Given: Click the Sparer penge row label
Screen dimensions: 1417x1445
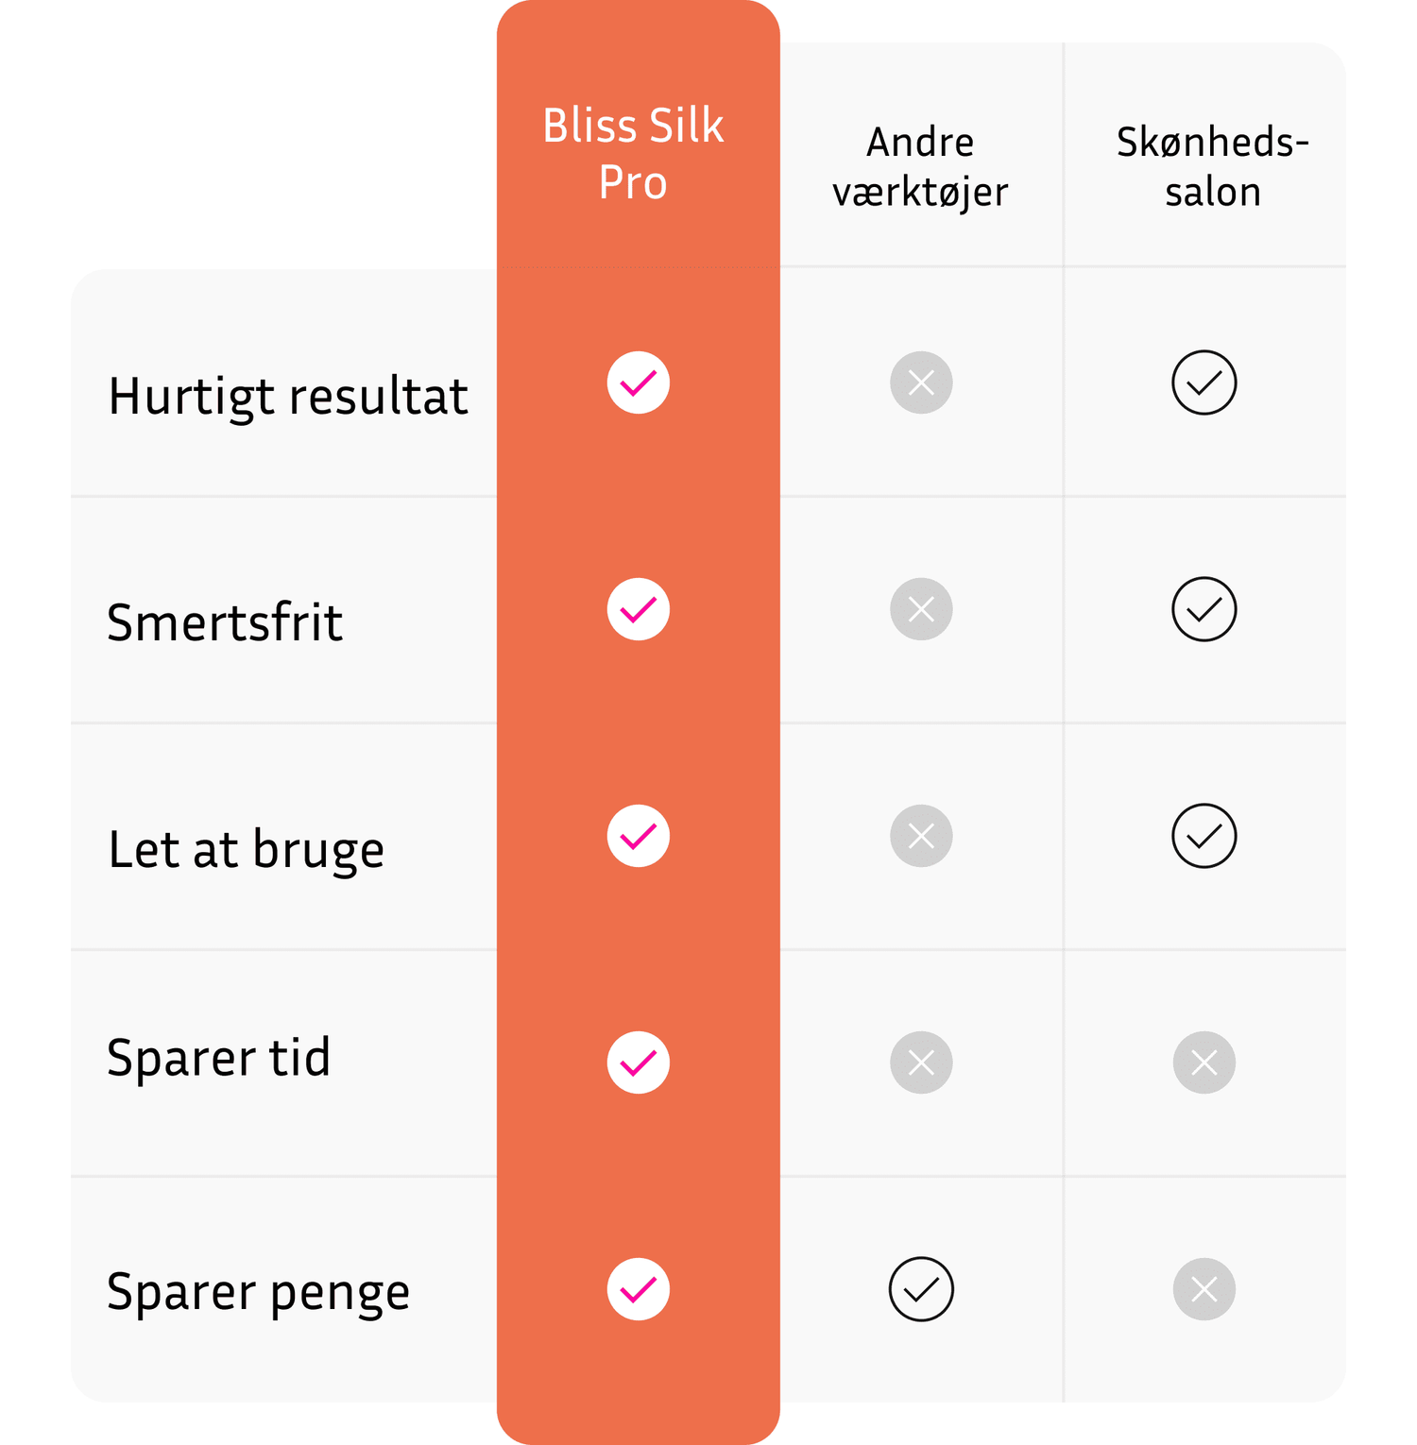Looking at the screenshot, I should [258, 1291].
